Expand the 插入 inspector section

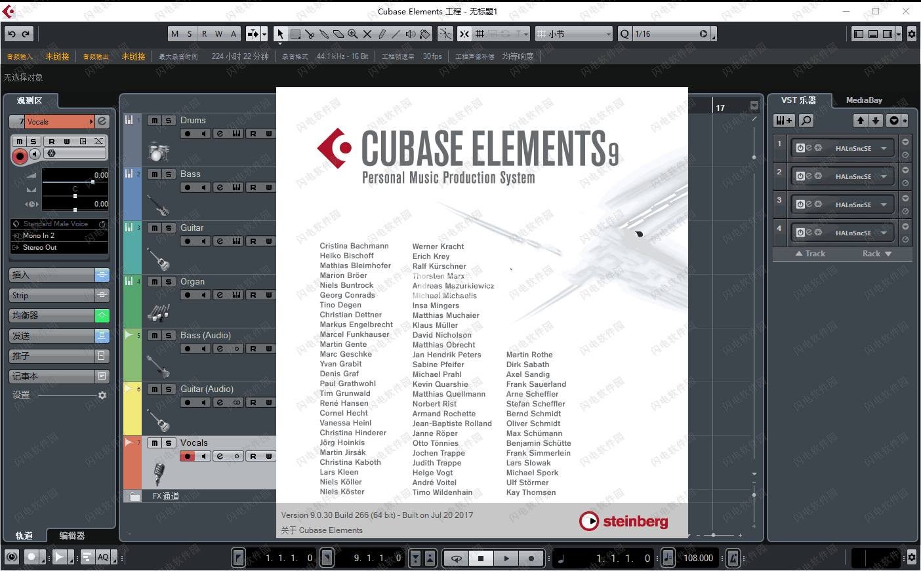(x=52, y=275)
